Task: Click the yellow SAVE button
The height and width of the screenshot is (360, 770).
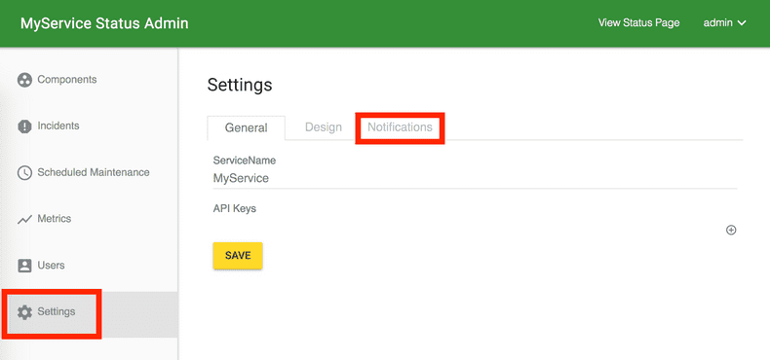Action: tap(238, 256)
